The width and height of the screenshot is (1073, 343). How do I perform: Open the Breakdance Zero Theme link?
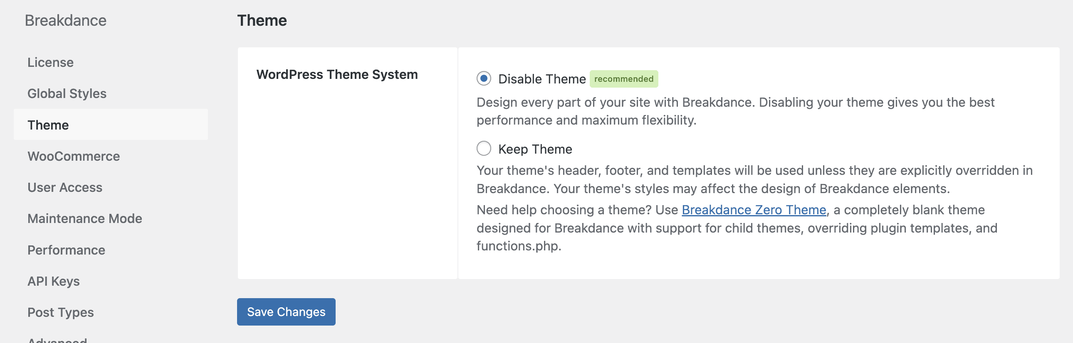[754, 210]
